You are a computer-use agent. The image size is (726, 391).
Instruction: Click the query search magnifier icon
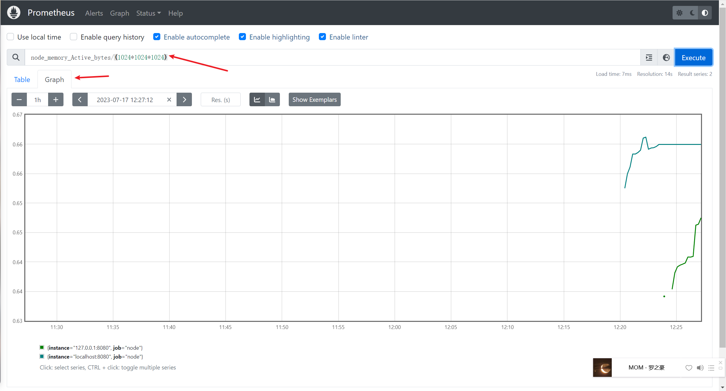16,57
